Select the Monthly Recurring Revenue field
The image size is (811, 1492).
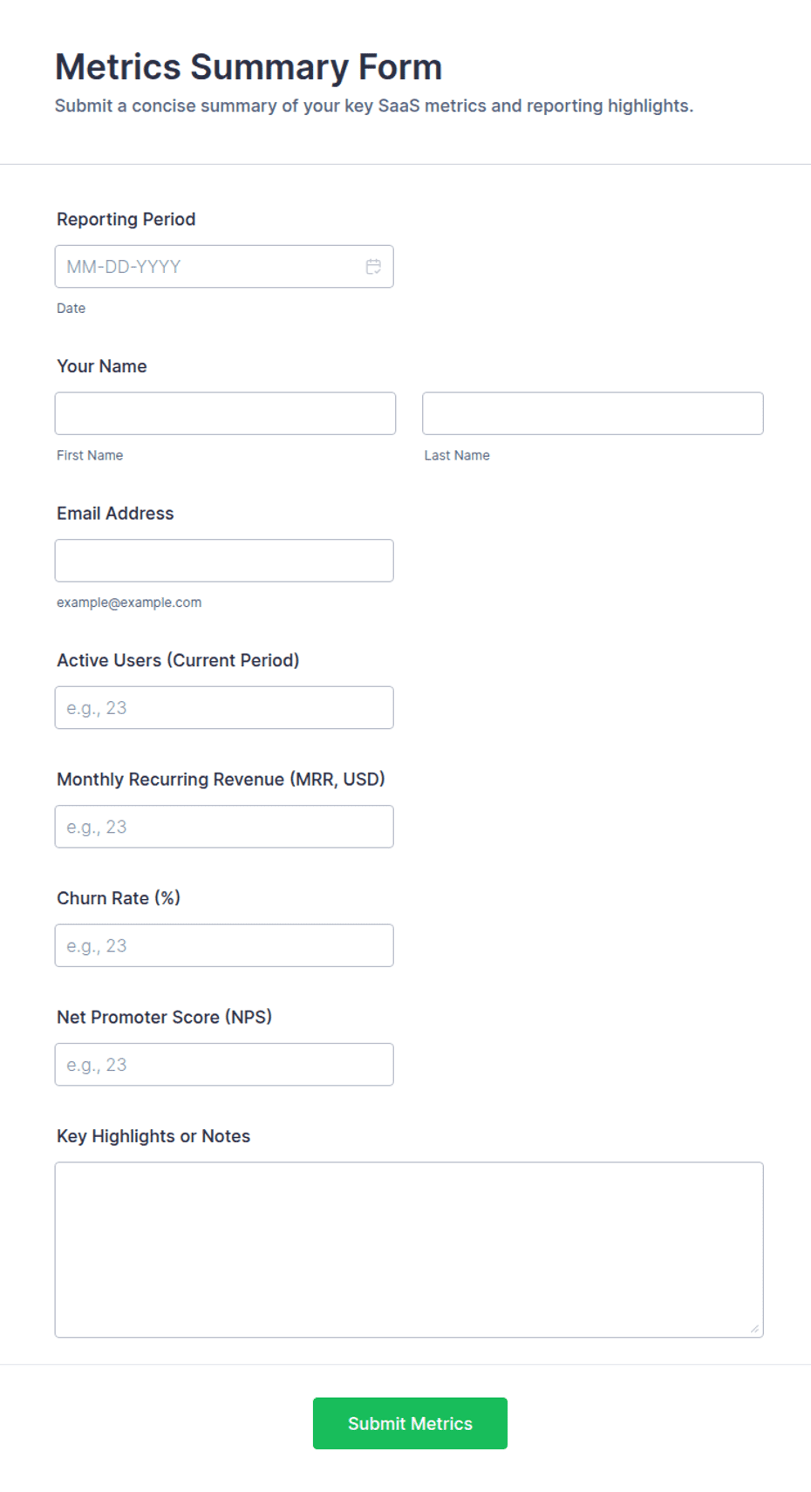click(x=224, y=827)
